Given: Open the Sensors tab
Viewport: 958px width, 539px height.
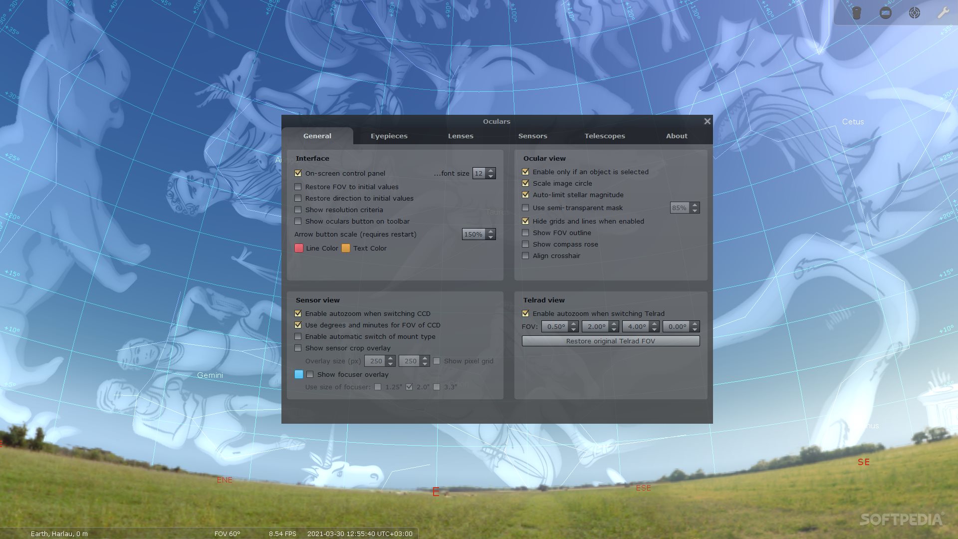Looking at the screenshot, I should point(532,136).
